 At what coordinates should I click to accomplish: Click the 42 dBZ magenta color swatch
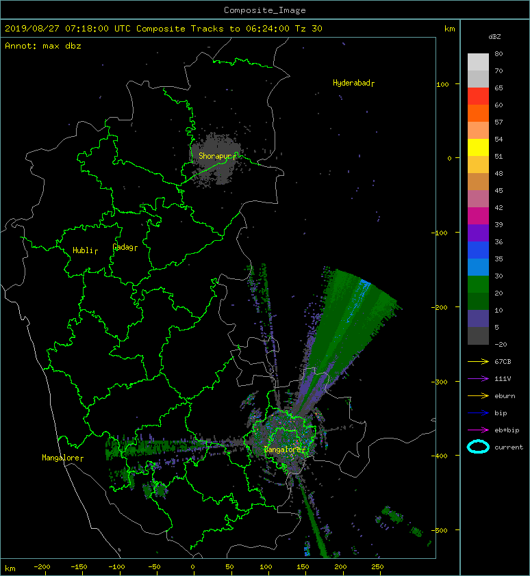[x=478, y=215]
